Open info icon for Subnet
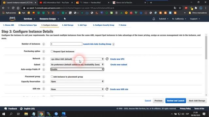Screen dimensions: 209x117 [x=43, y=65]
